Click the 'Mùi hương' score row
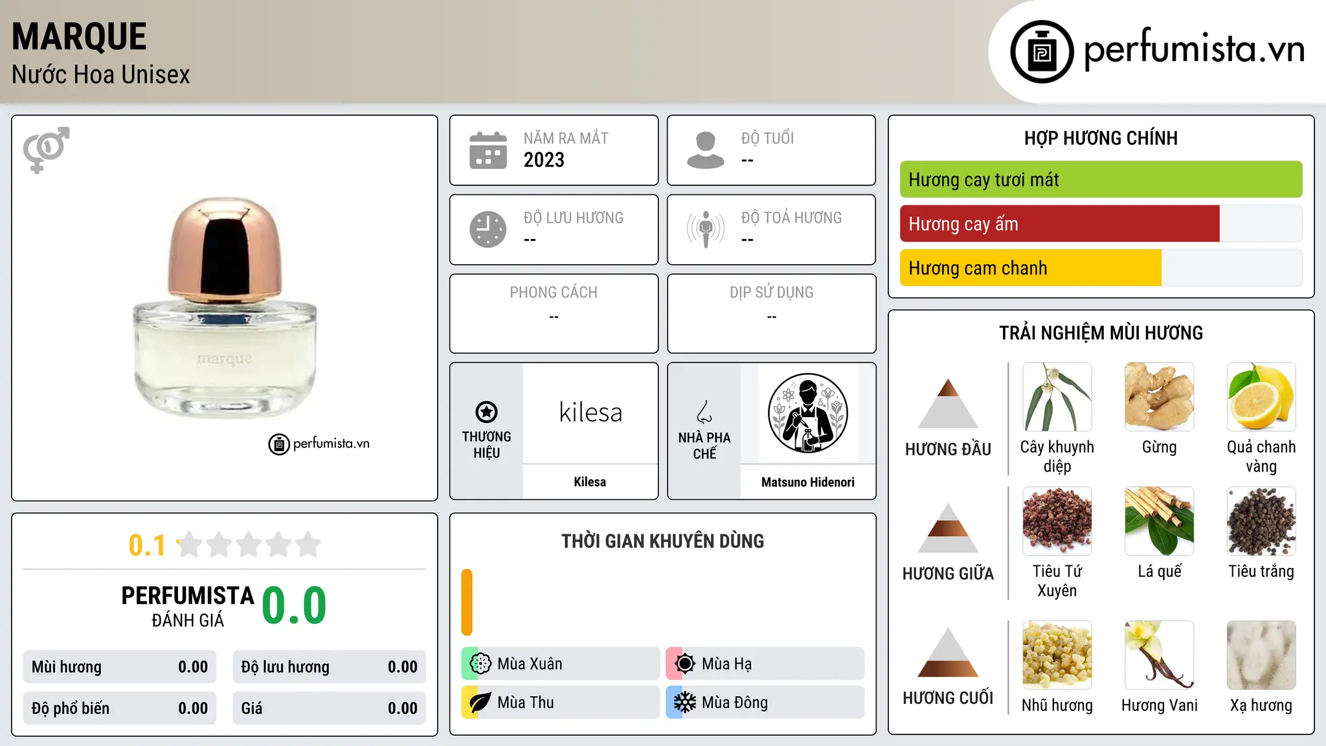 point(119,667)
